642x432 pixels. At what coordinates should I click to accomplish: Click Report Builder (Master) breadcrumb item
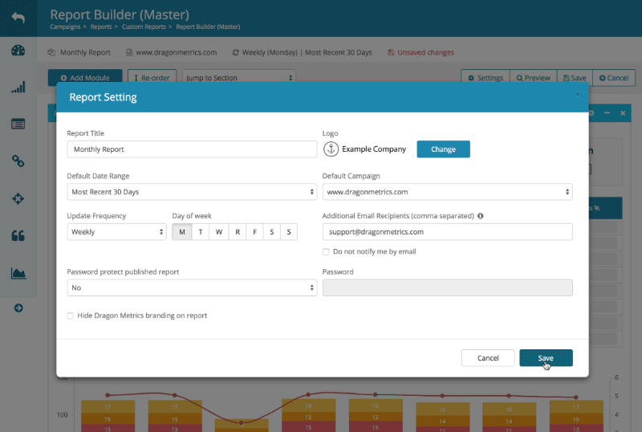[208, 26]
